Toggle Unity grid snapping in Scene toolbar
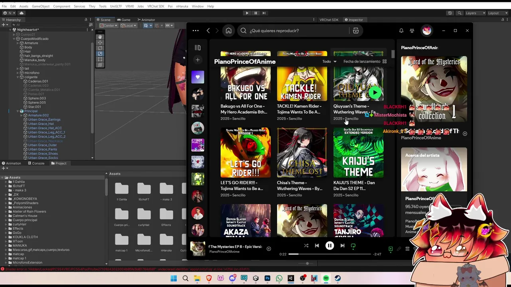Image resolution: width=511 pixels, height=287 pixels. click(x=156, y=26)
